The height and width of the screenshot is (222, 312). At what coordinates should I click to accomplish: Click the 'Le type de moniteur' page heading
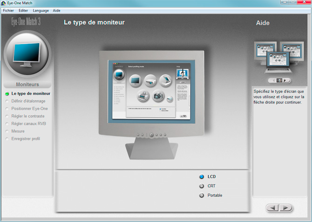[94, 22]
